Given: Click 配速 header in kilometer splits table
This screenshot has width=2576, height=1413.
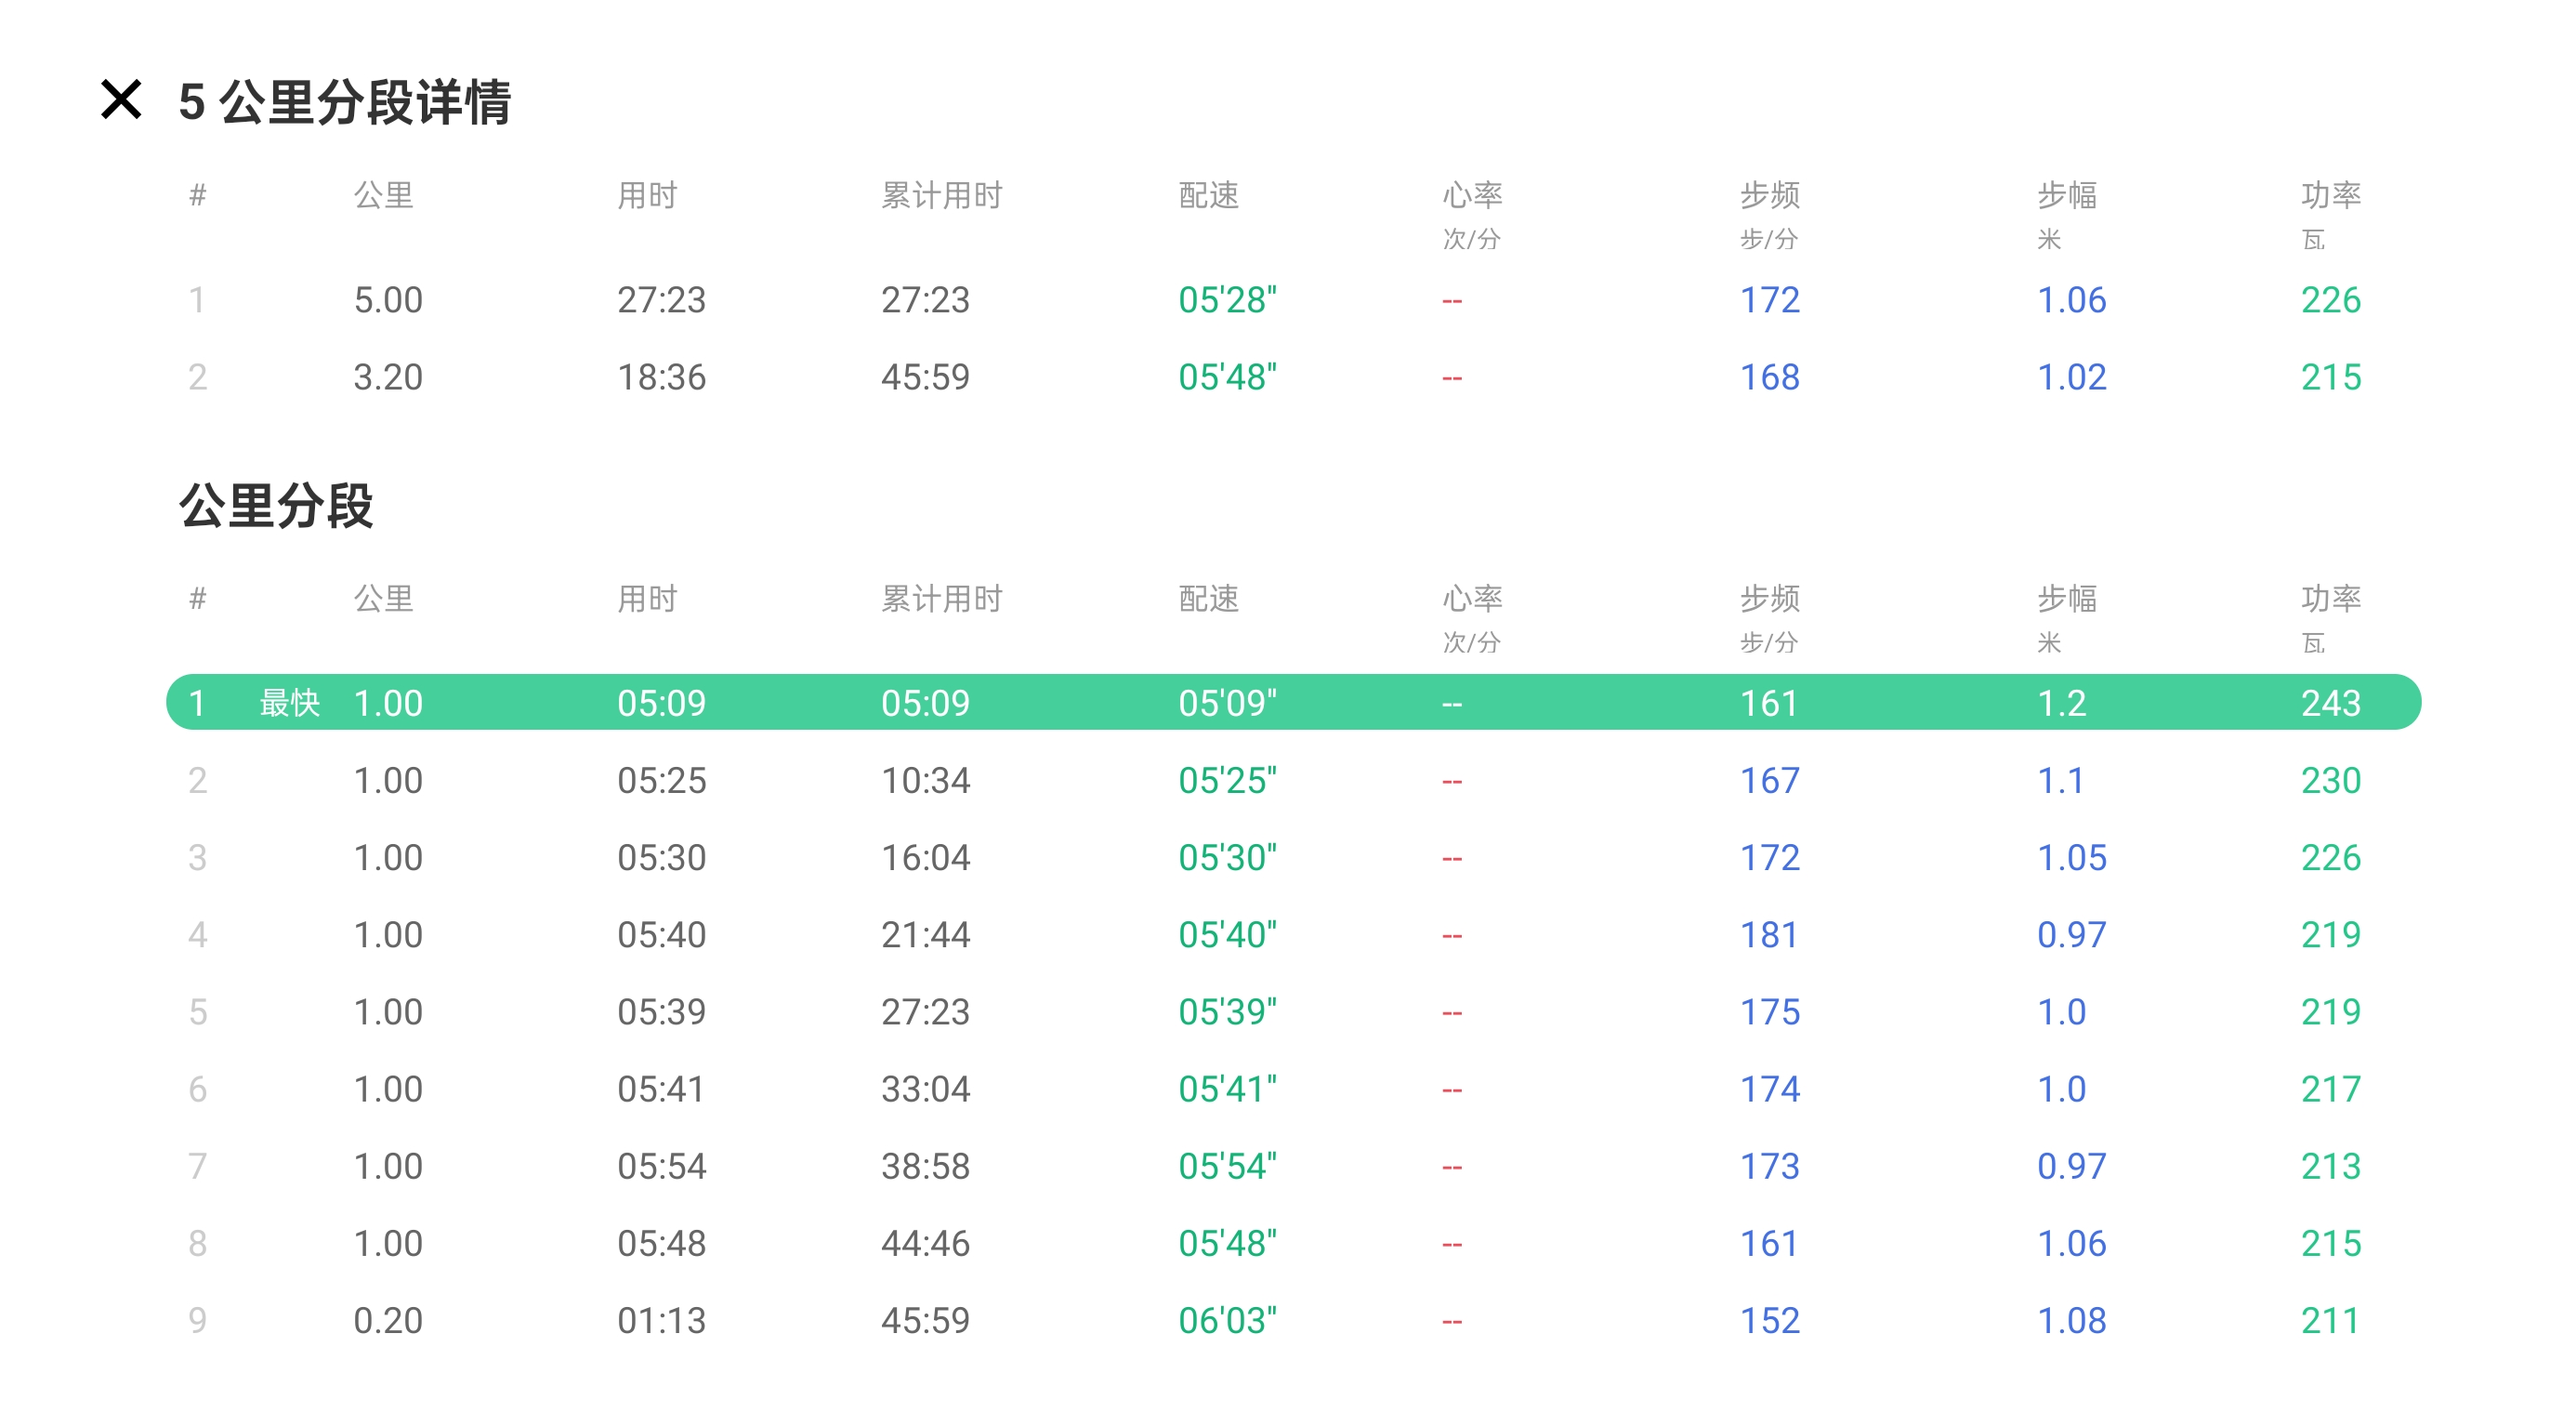Looking at the screenshot, I should (x=1208, y=598).
